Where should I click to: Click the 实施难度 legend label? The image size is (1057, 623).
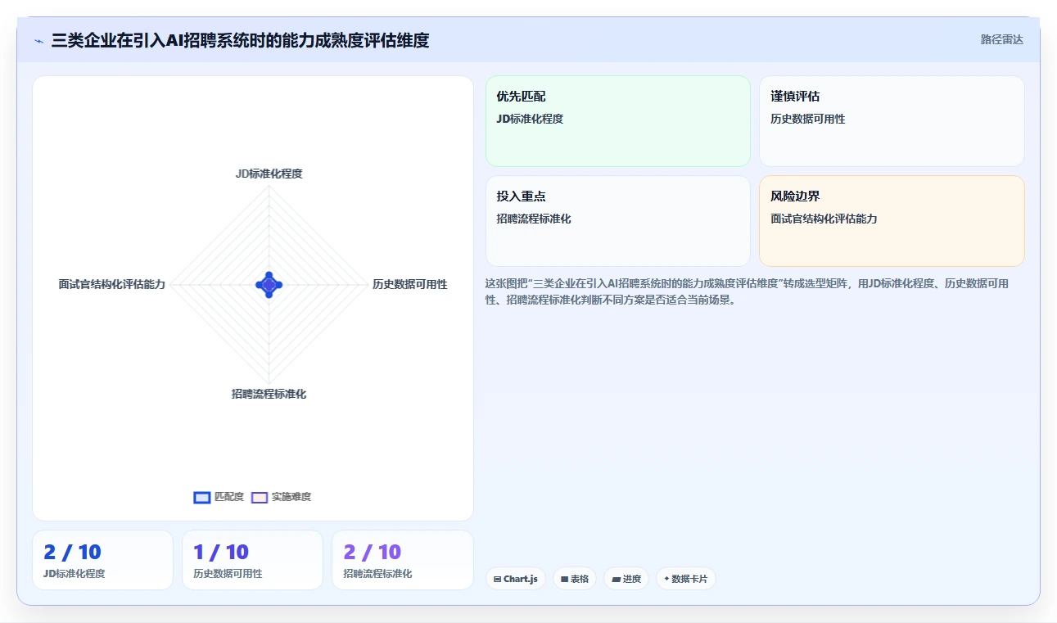point(291,497)
